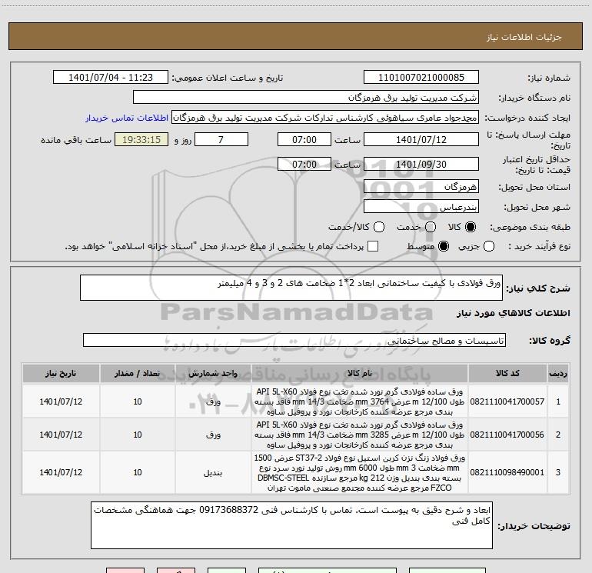Click the نام کالا column header
The height and width of the screenshot is (573, 592).
[x=360, y=373]
